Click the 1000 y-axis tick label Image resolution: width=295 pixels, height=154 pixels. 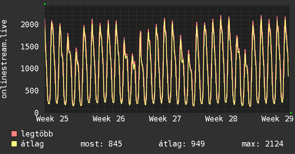30,68
